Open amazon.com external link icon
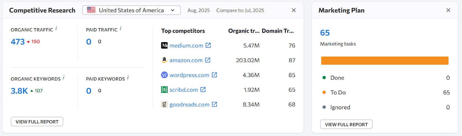This screenshot has width=462, height=136. tap(208, 60)
